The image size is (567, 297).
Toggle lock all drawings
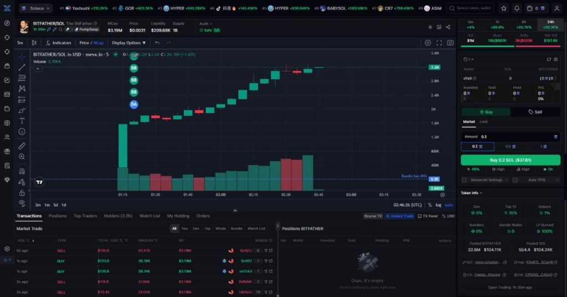[x=22, y=193]
